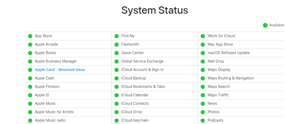The image size is (286, 124).
Task: Select the Maps Traffic service name
Action: point(218,95)
